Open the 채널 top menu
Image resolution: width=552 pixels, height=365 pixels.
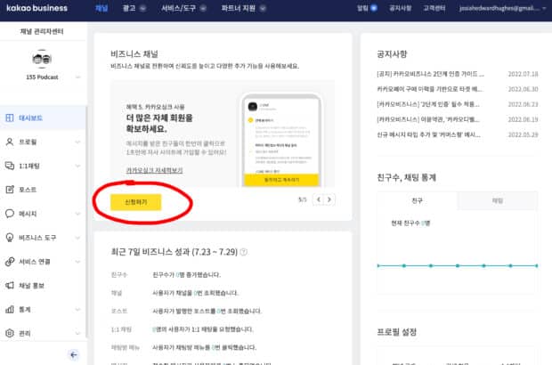[x=101, y=8]
